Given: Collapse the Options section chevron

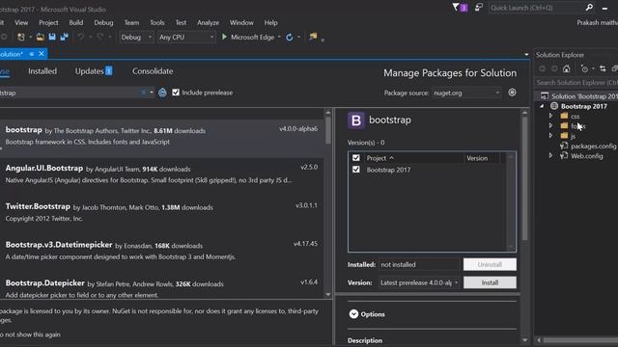Looking at the screenshot, I should pos(353,314).
